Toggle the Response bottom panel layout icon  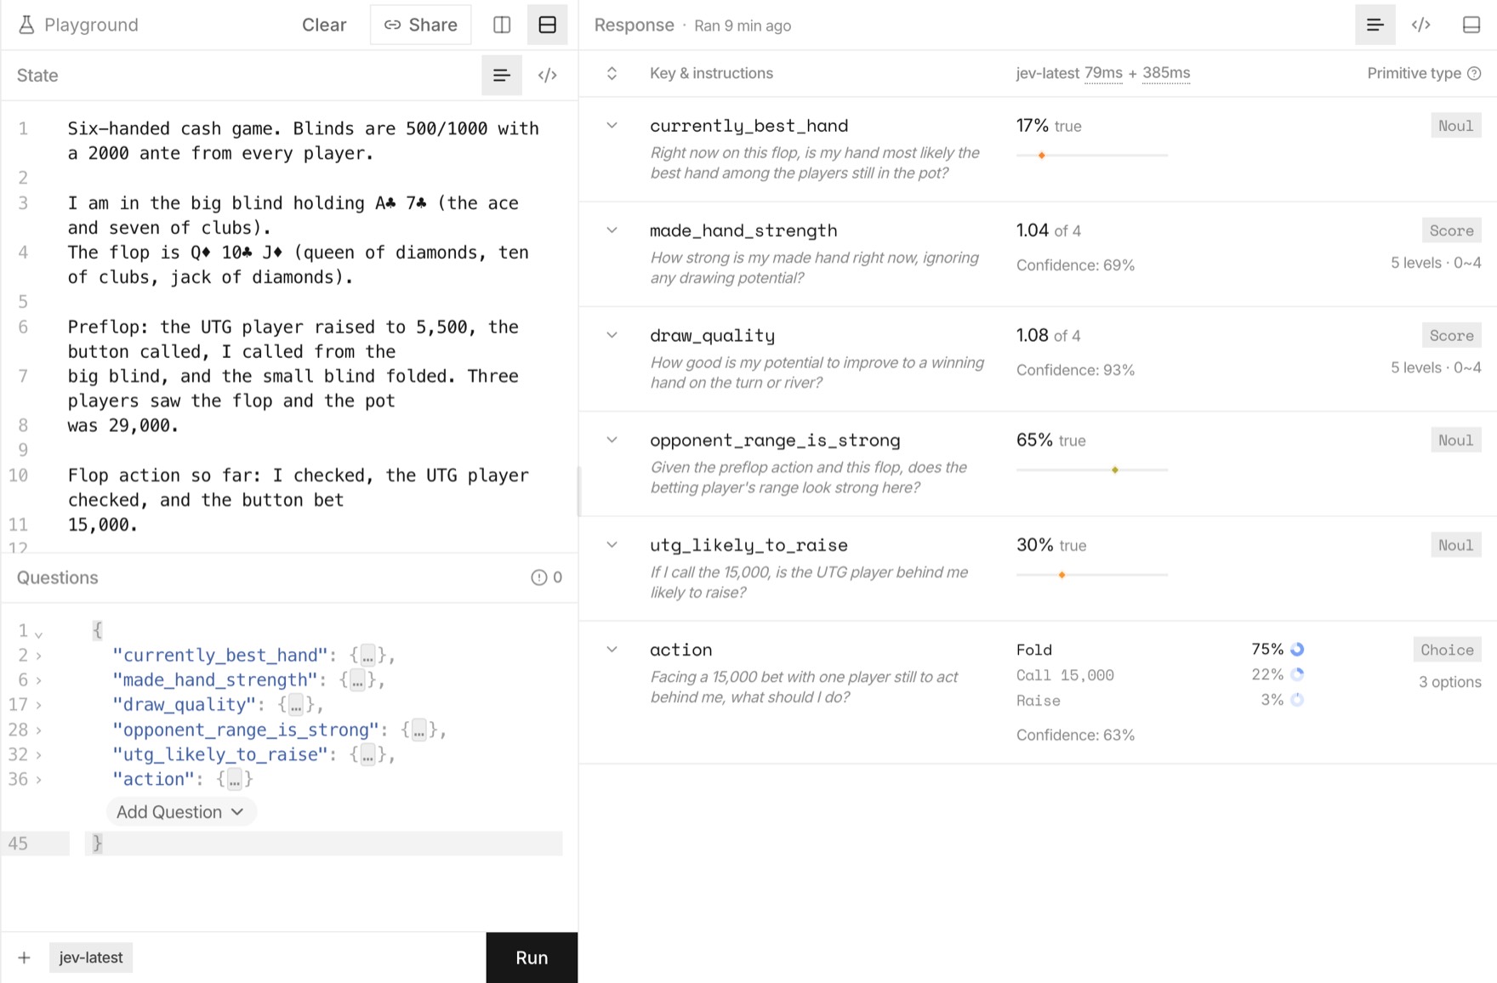pyautogui.click(x=1471, y=25)
